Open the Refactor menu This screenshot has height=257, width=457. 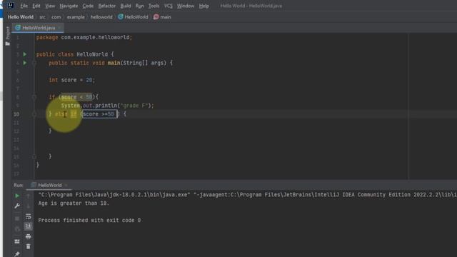[x=106, y=6]
